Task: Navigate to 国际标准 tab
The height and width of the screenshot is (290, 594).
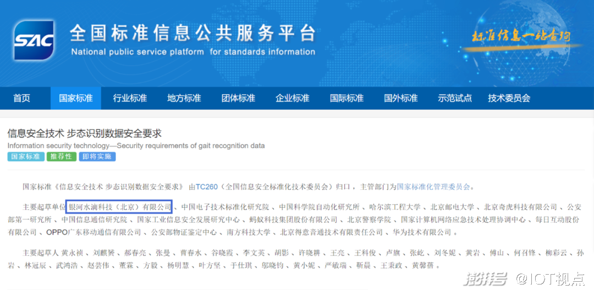Action: (346, 98)
